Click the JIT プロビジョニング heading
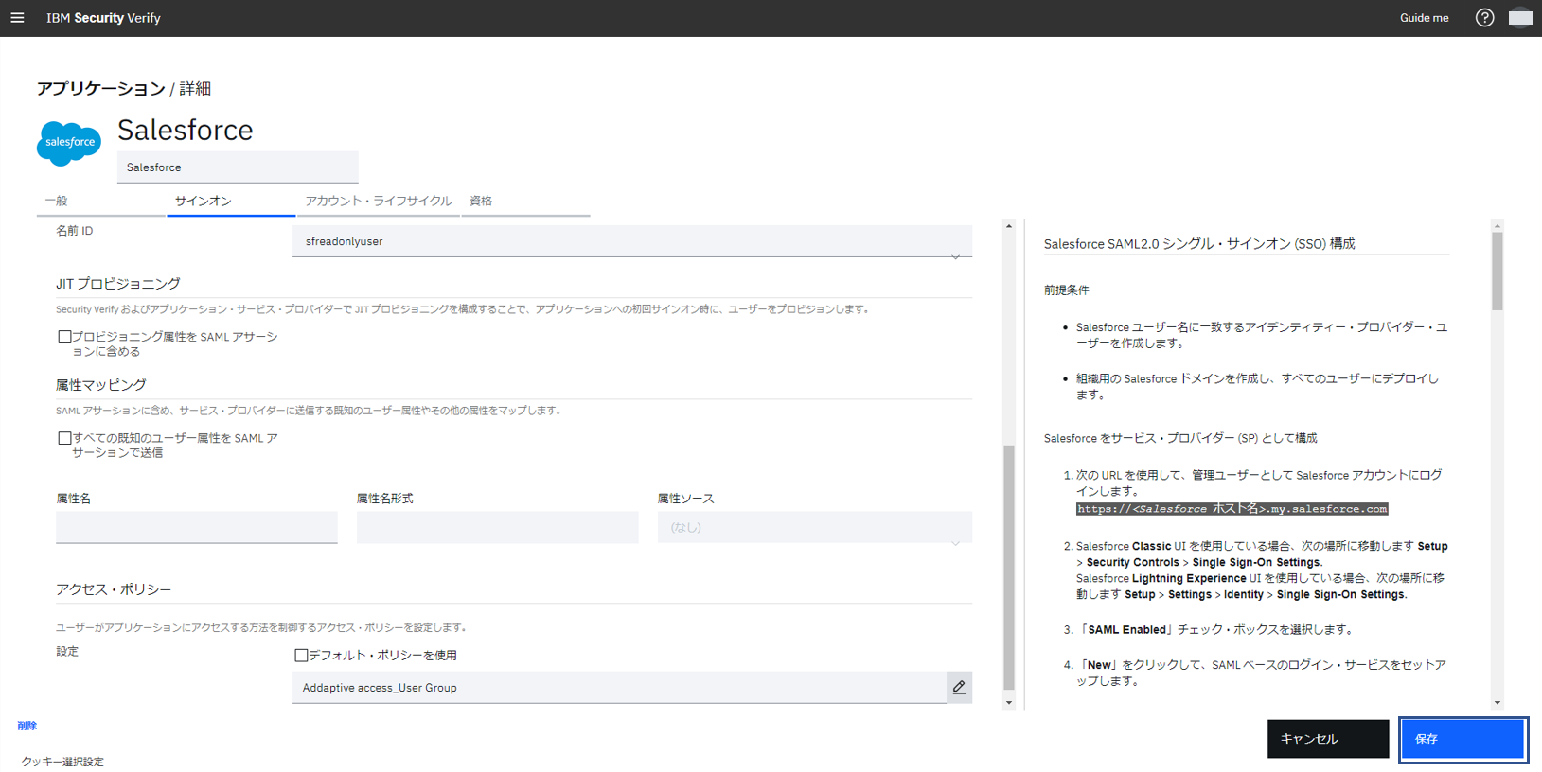Image resolution: width=1542 pixels, height=772 pixels. pos(117,284)
